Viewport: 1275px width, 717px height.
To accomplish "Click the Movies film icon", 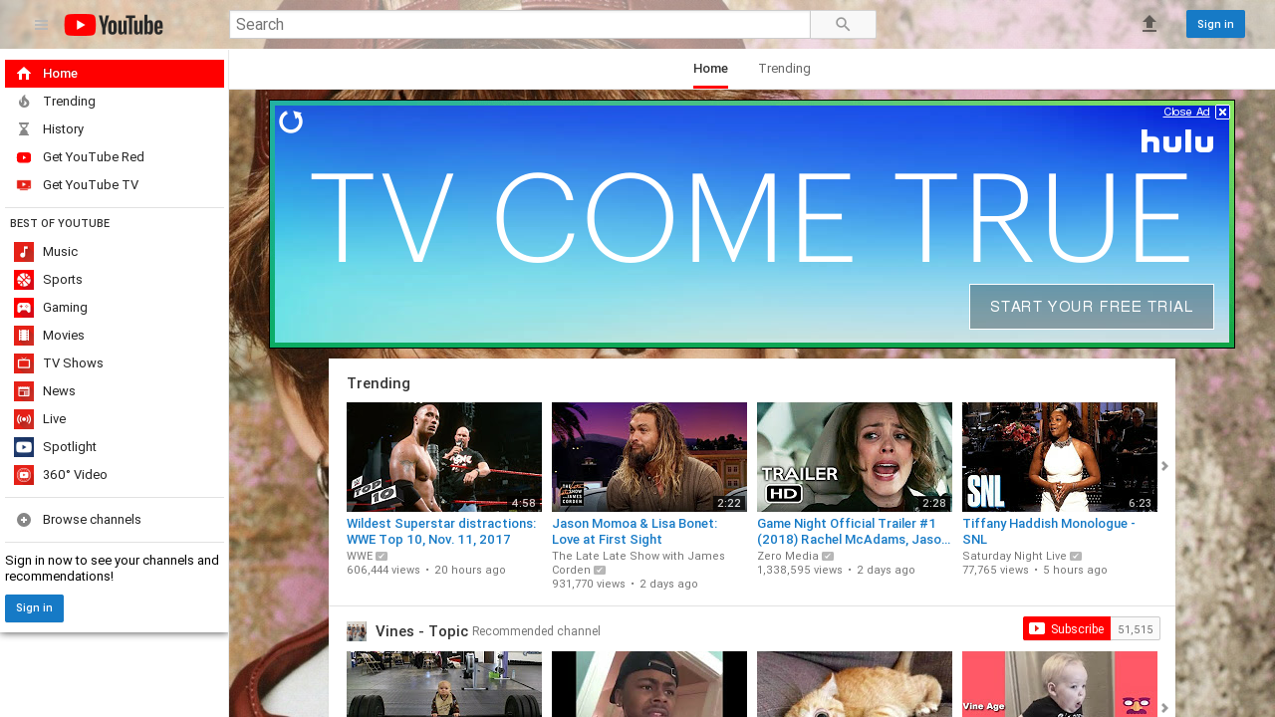I will point(24,336).
